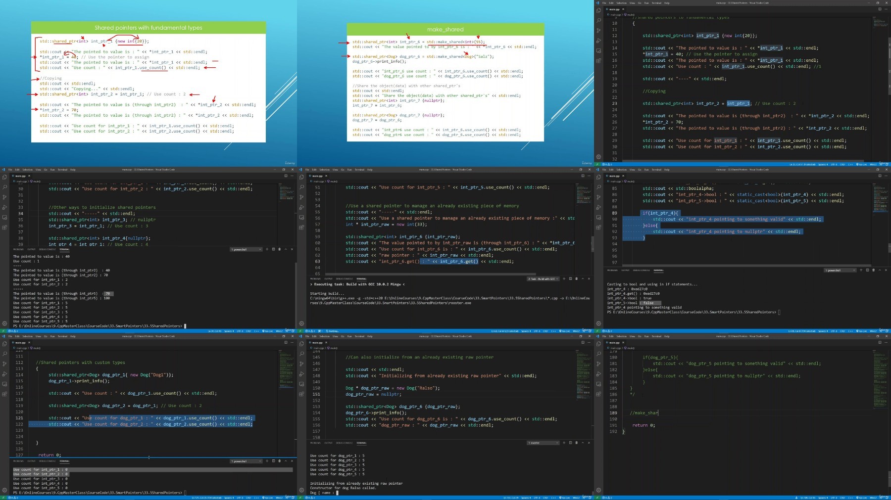Split the editor in the bottom-right VS Code frame

pyautogui.click(x=880, y=342)
